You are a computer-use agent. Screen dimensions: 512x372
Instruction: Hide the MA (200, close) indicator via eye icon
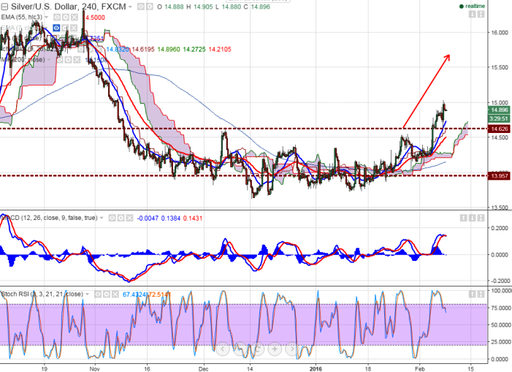[59, 60]
